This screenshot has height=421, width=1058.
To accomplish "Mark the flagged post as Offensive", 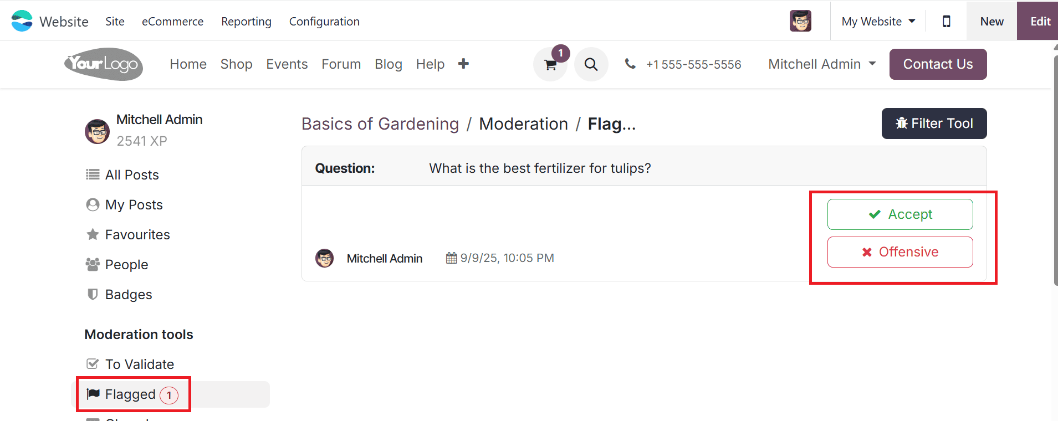I will 899,252.
